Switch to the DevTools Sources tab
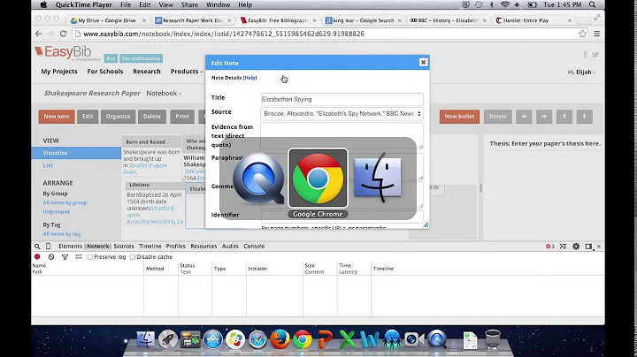This screenshot has height=357, width=637. [124, 247]
